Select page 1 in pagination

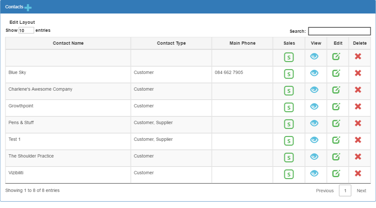coord(345,191)
